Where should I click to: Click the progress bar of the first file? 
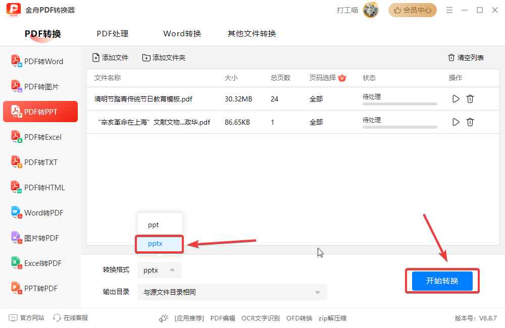click(x=399, y=104)
